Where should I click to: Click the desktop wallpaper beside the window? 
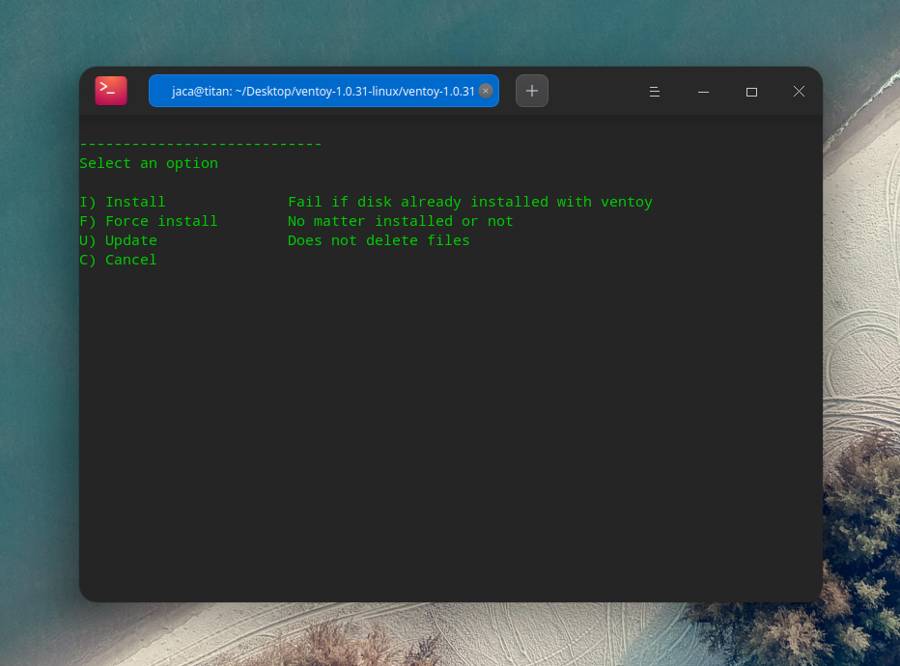coord(39,338)
